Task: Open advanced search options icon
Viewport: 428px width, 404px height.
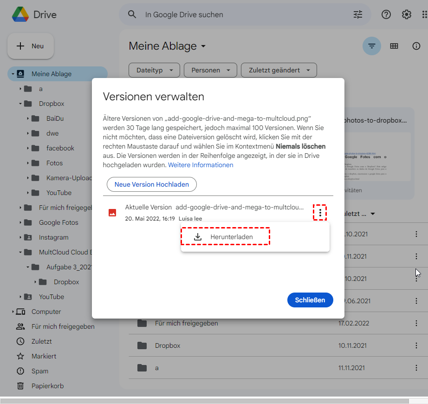Action: tap(358, 14)
